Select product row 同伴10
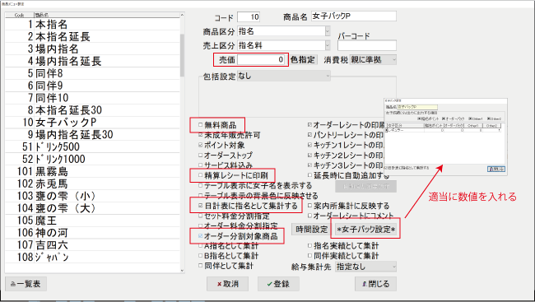 [92, 98]
